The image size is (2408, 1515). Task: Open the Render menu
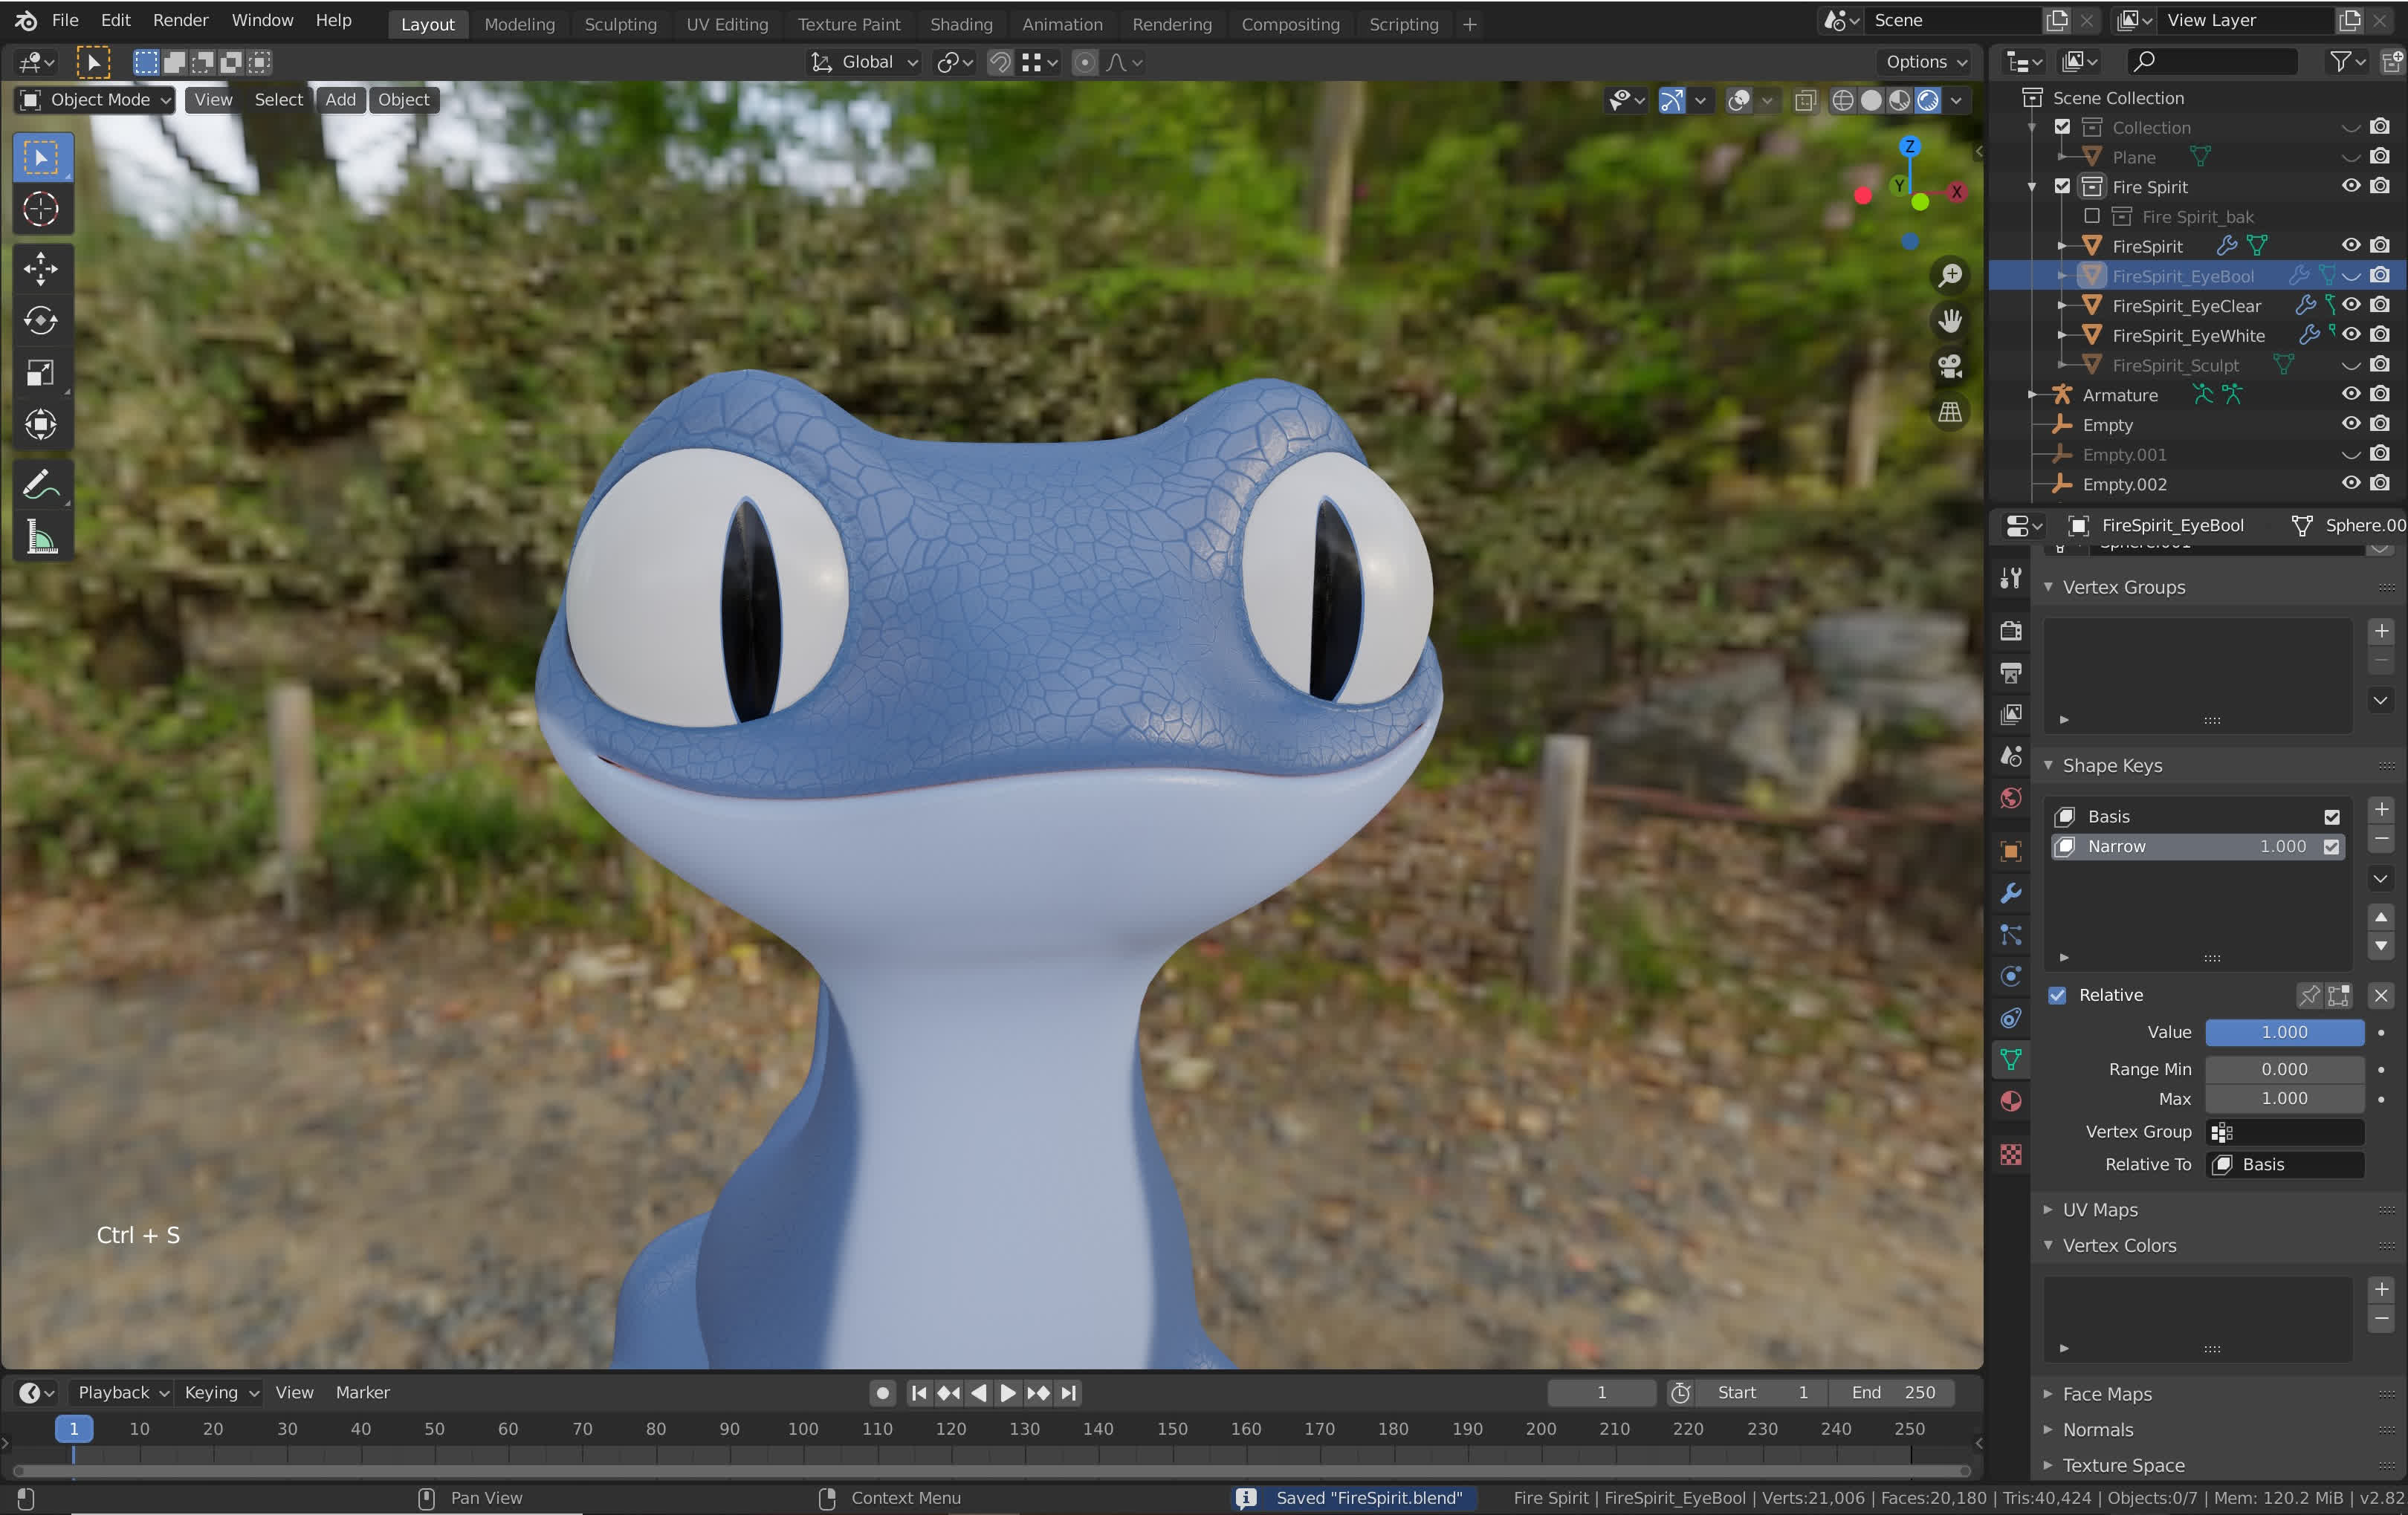click(180, 20)
